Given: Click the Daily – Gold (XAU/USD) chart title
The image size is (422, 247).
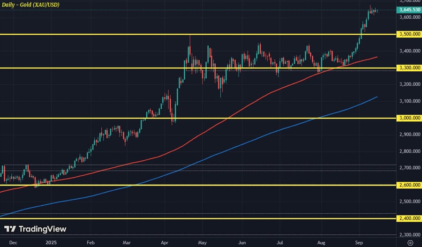Looking at the screenshot, I should pyautogui.click(x=30, y=5).
